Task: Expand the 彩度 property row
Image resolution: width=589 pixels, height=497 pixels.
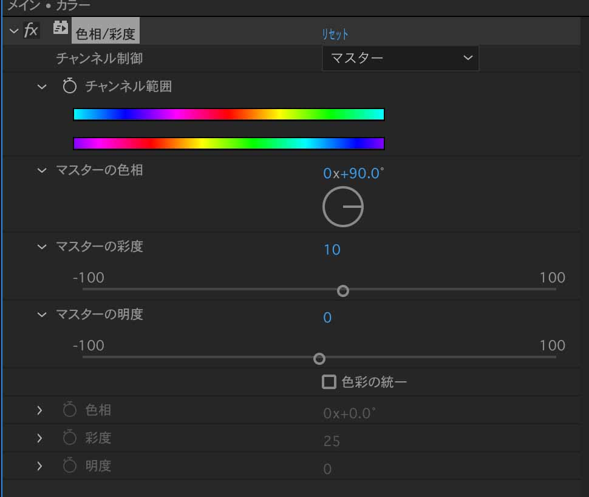Action: (x=39, y=438)
